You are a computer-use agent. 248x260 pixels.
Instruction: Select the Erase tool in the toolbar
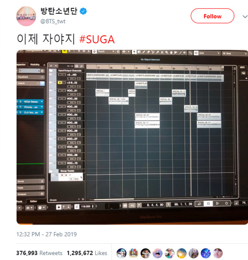click(x=148, y=52)
